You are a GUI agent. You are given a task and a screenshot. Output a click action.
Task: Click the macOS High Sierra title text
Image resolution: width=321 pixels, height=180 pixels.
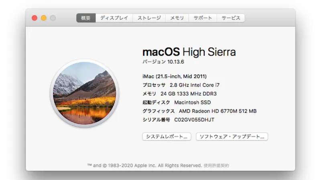pos(189,52)
